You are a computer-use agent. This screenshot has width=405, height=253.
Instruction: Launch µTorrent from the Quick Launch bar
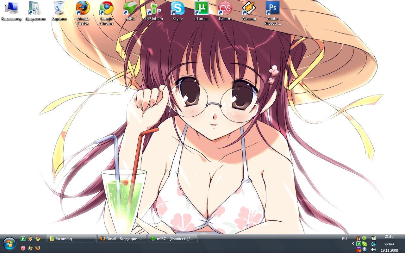coord(23,239)
